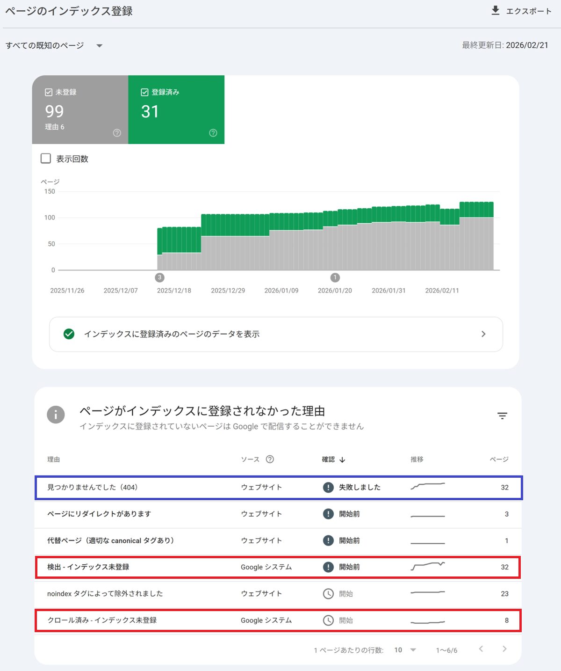Open the 検出 - インデックス未登録 row
This screenshot has width=561, height=671.
pyautogui.click(x=88, y=567)
